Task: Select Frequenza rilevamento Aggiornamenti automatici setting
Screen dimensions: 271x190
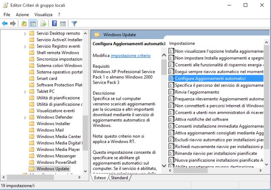Action: coord(219,99)
